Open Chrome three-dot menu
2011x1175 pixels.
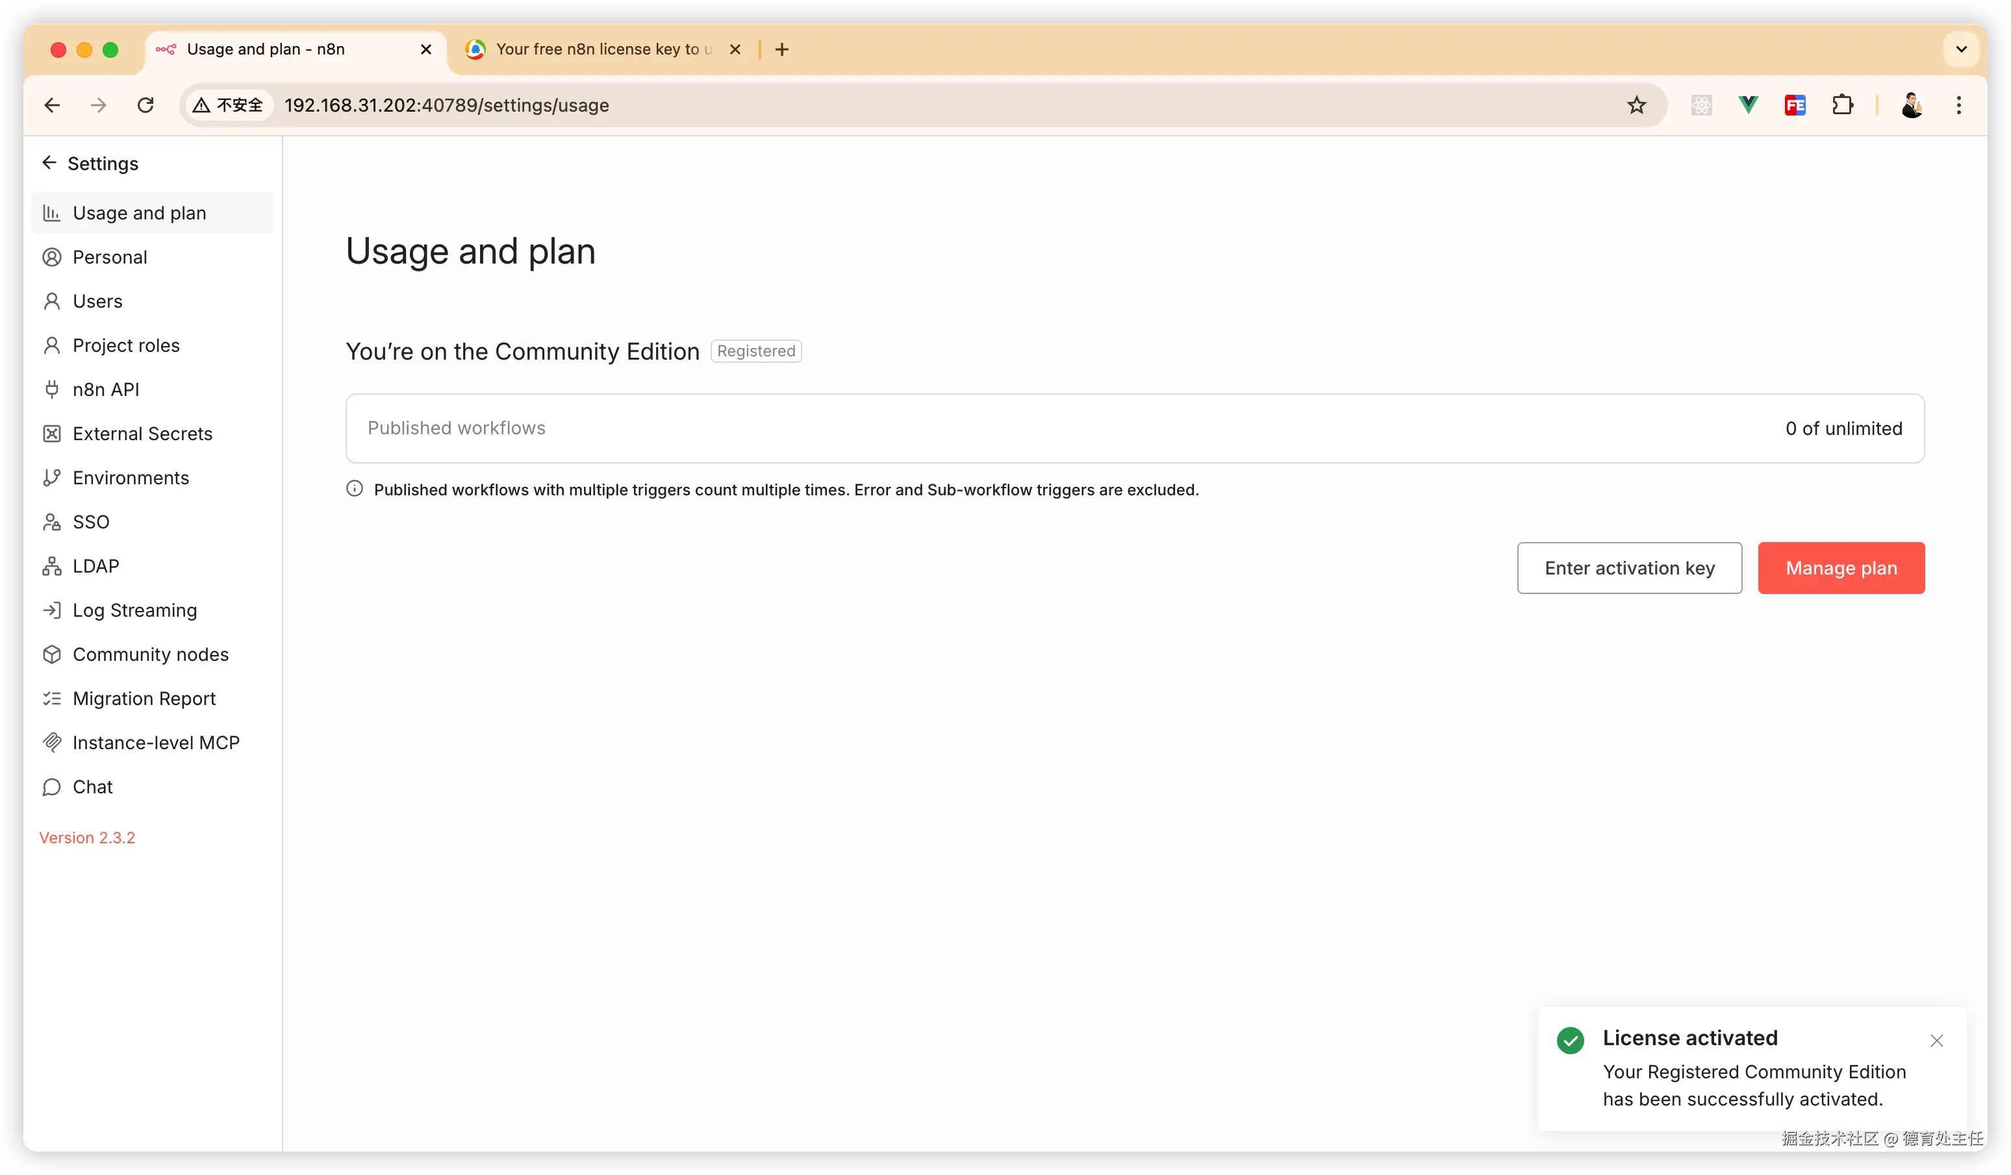[x=1958, y=105]
